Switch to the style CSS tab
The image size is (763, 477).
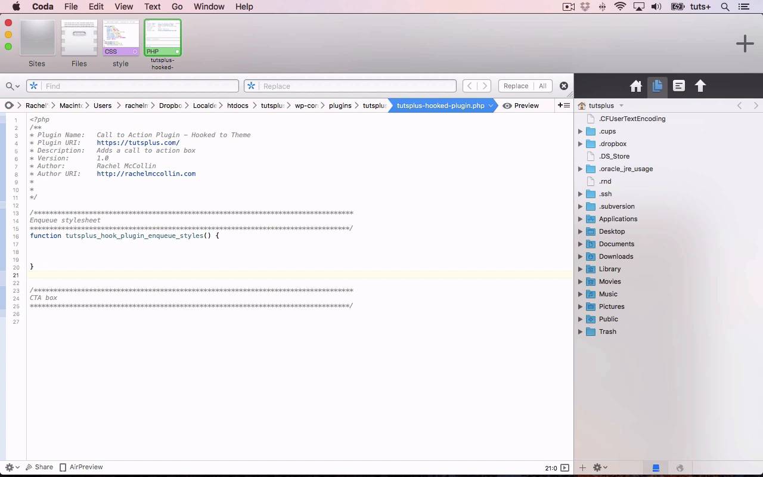tap(121, 38)
